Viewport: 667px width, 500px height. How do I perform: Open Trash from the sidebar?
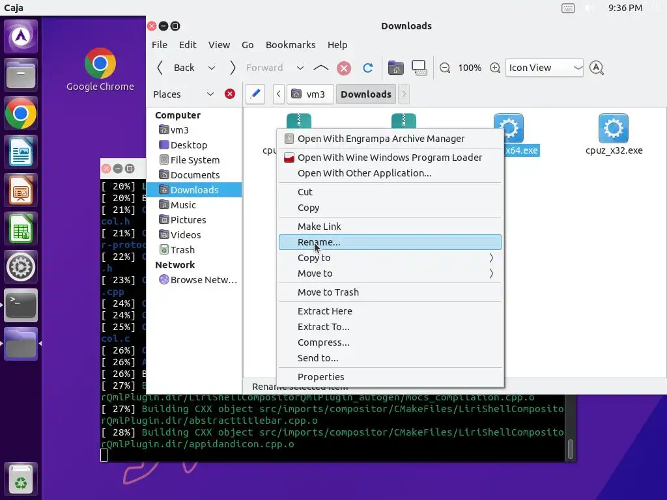[194, 249]
